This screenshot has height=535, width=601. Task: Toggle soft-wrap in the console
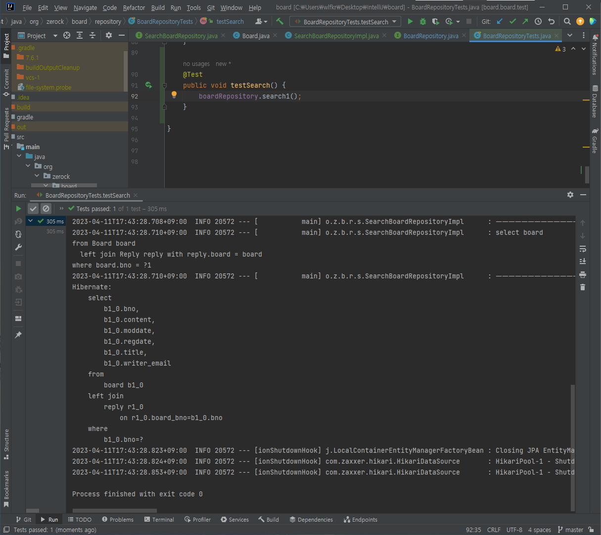pos(583,249)
